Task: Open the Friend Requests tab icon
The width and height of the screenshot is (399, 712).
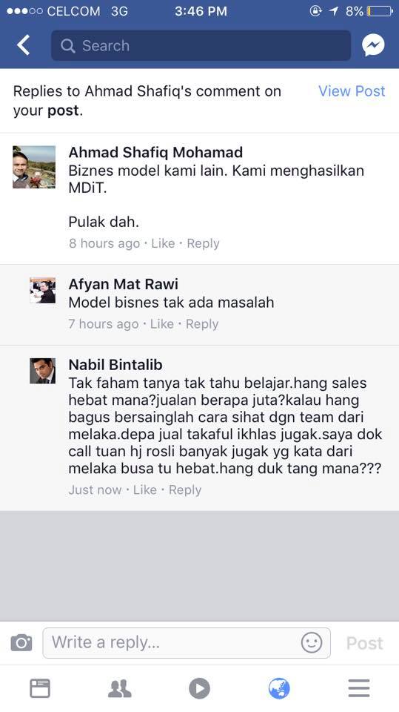Action: pyautogui.click(x=120, y=688)
